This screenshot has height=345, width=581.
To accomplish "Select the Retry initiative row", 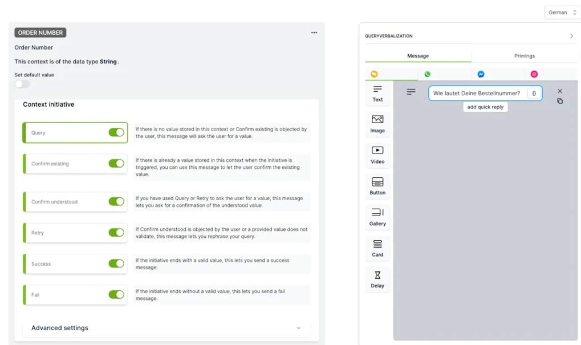I will [75, 232].
